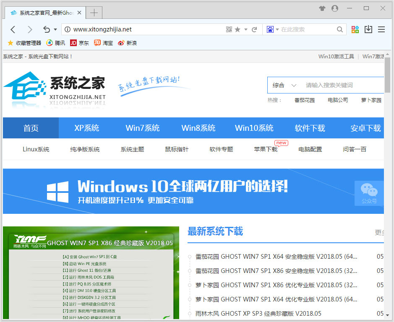Click the colorful extensions grid icon
Screen dimensions: 394x322
[355, 29]
